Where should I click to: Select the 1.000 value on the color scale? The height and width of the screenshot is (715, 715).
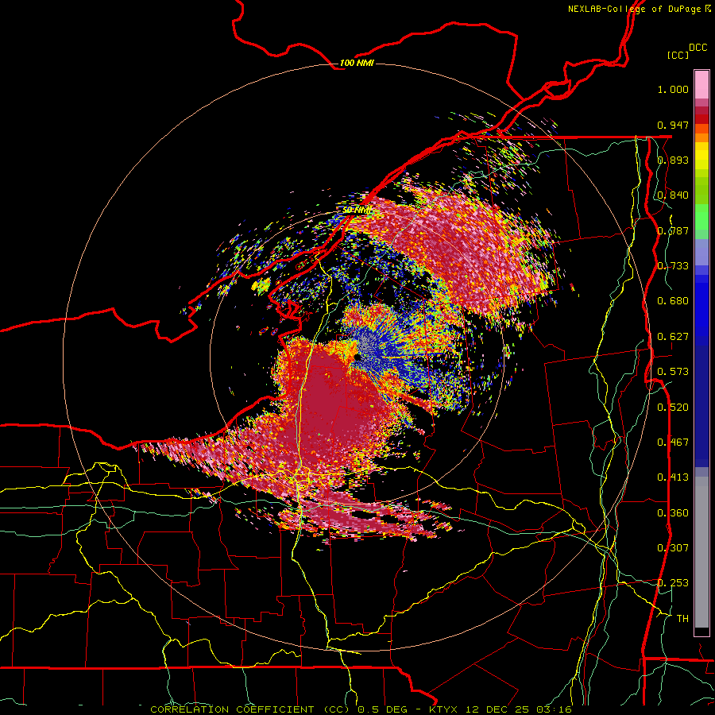673,89
